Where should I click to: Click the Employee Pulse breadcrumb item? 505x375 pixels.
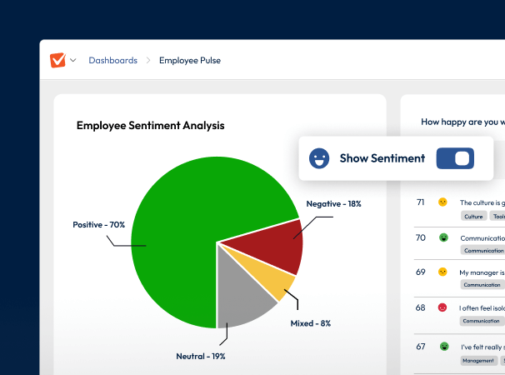[189, 60]
